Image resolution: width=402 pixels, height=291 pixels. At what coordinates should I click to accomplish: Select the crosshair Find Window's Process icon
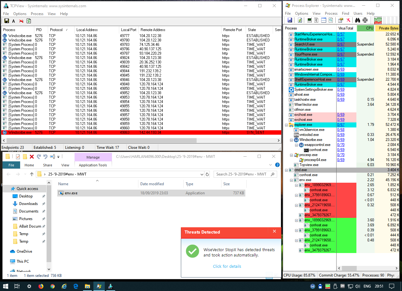(365, 20)
